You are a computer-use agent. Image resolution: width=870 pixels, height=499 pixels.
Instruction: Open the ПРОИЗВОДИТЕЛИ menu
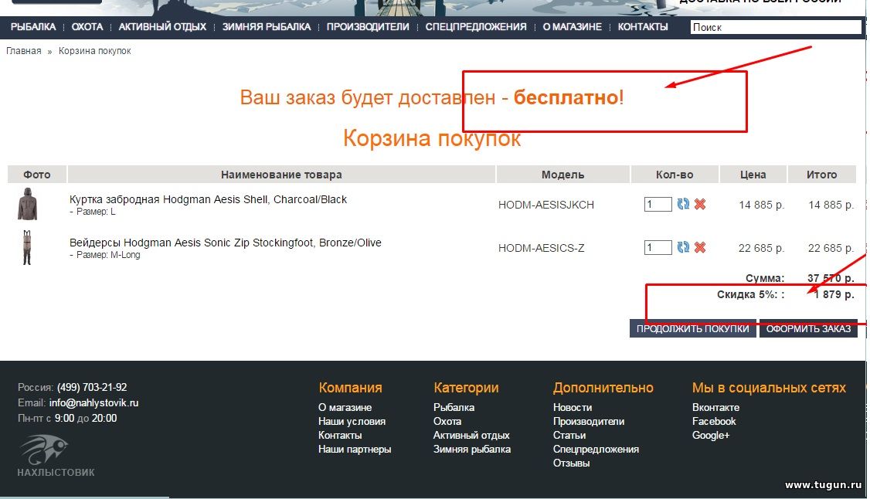point(368,26)
